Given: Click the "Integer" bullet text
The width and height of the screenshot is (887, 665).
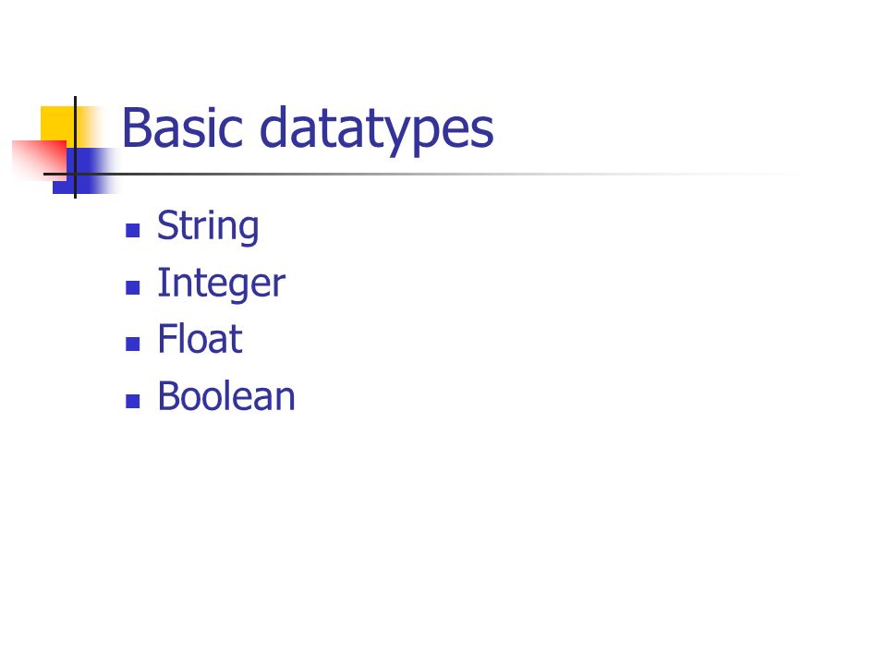Looking at the screenshot, I should tap(221, 284).
